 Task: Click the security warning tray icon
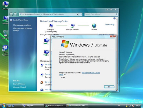point(126,106)
